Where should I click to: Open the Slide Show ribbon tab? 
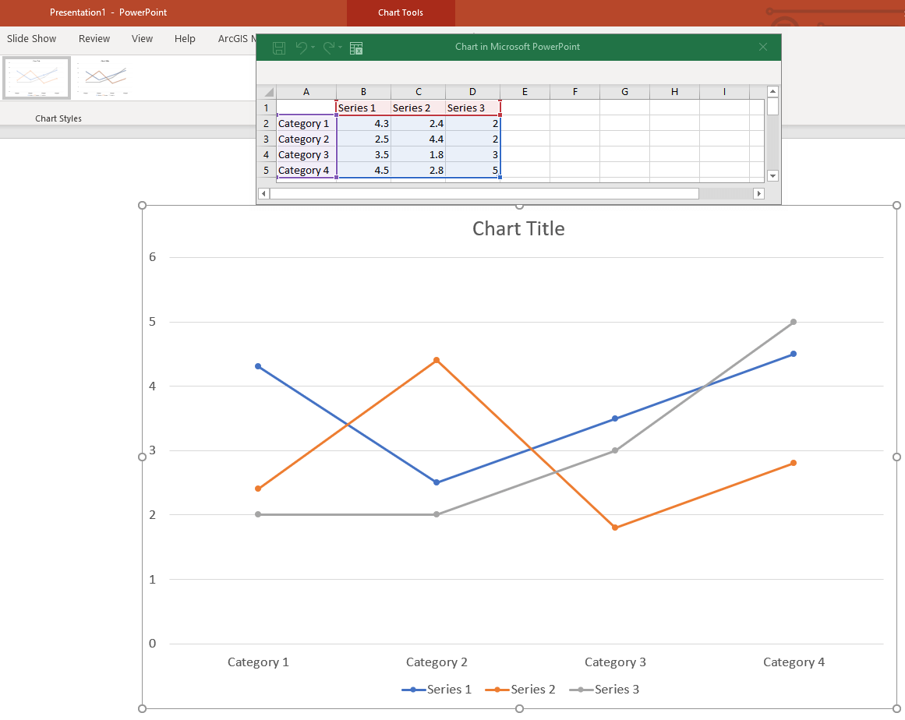(x=32, y=38)
